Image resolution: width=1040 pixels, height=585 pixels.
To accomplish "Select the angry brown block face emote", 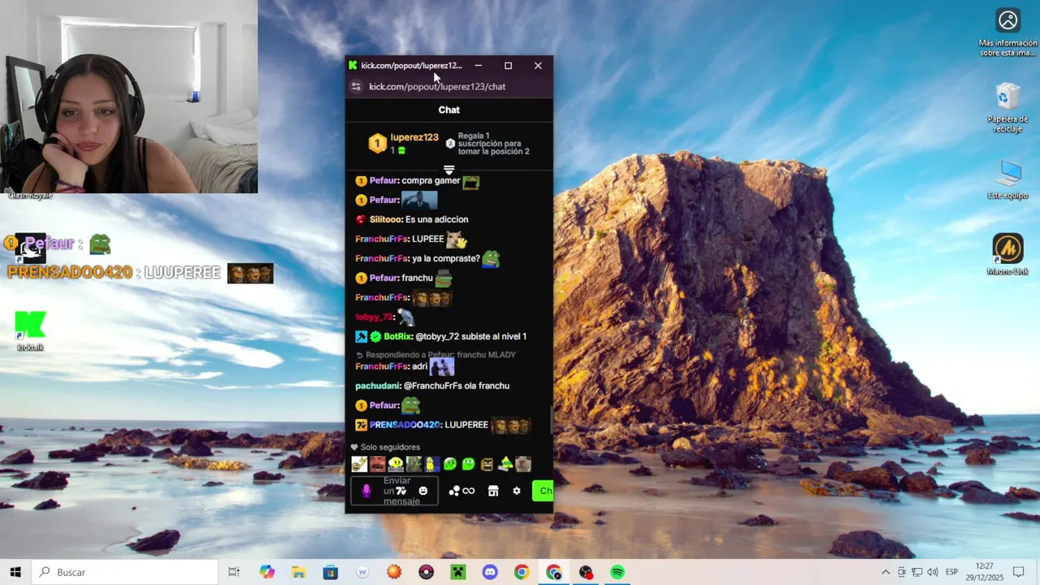I will click(x=487, y=464).
